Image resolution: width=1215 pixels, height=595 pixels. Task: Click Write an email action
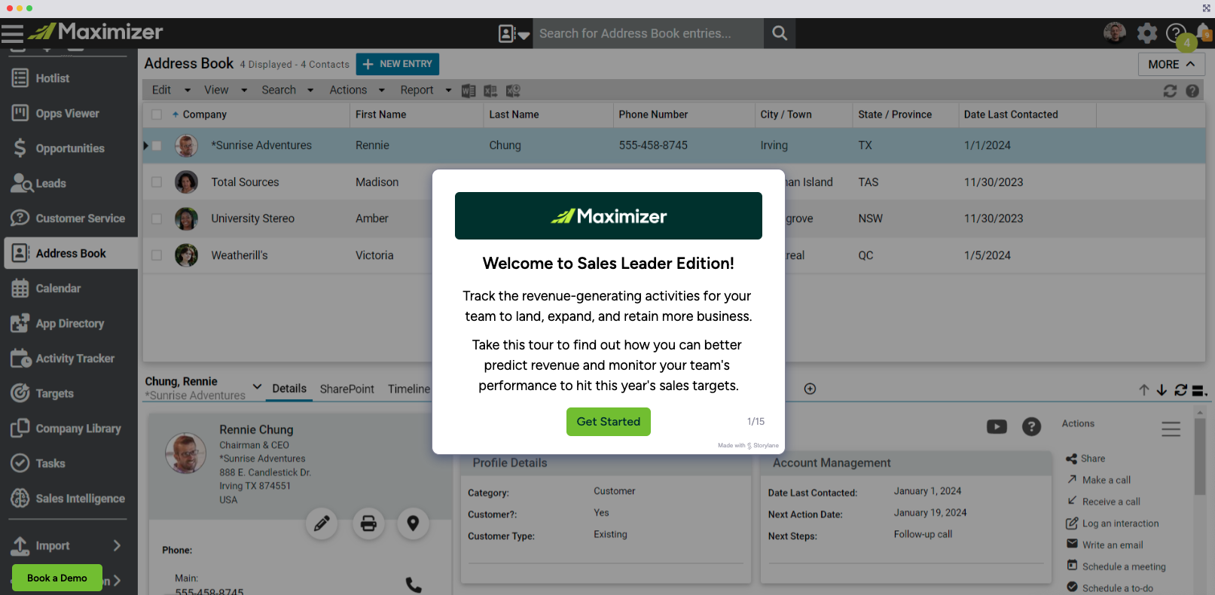[1105, 545]
